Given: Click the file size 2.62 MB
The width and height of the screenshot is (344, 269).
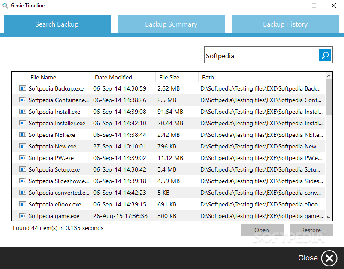Looking at the screenshot, I should pos(169,88).
